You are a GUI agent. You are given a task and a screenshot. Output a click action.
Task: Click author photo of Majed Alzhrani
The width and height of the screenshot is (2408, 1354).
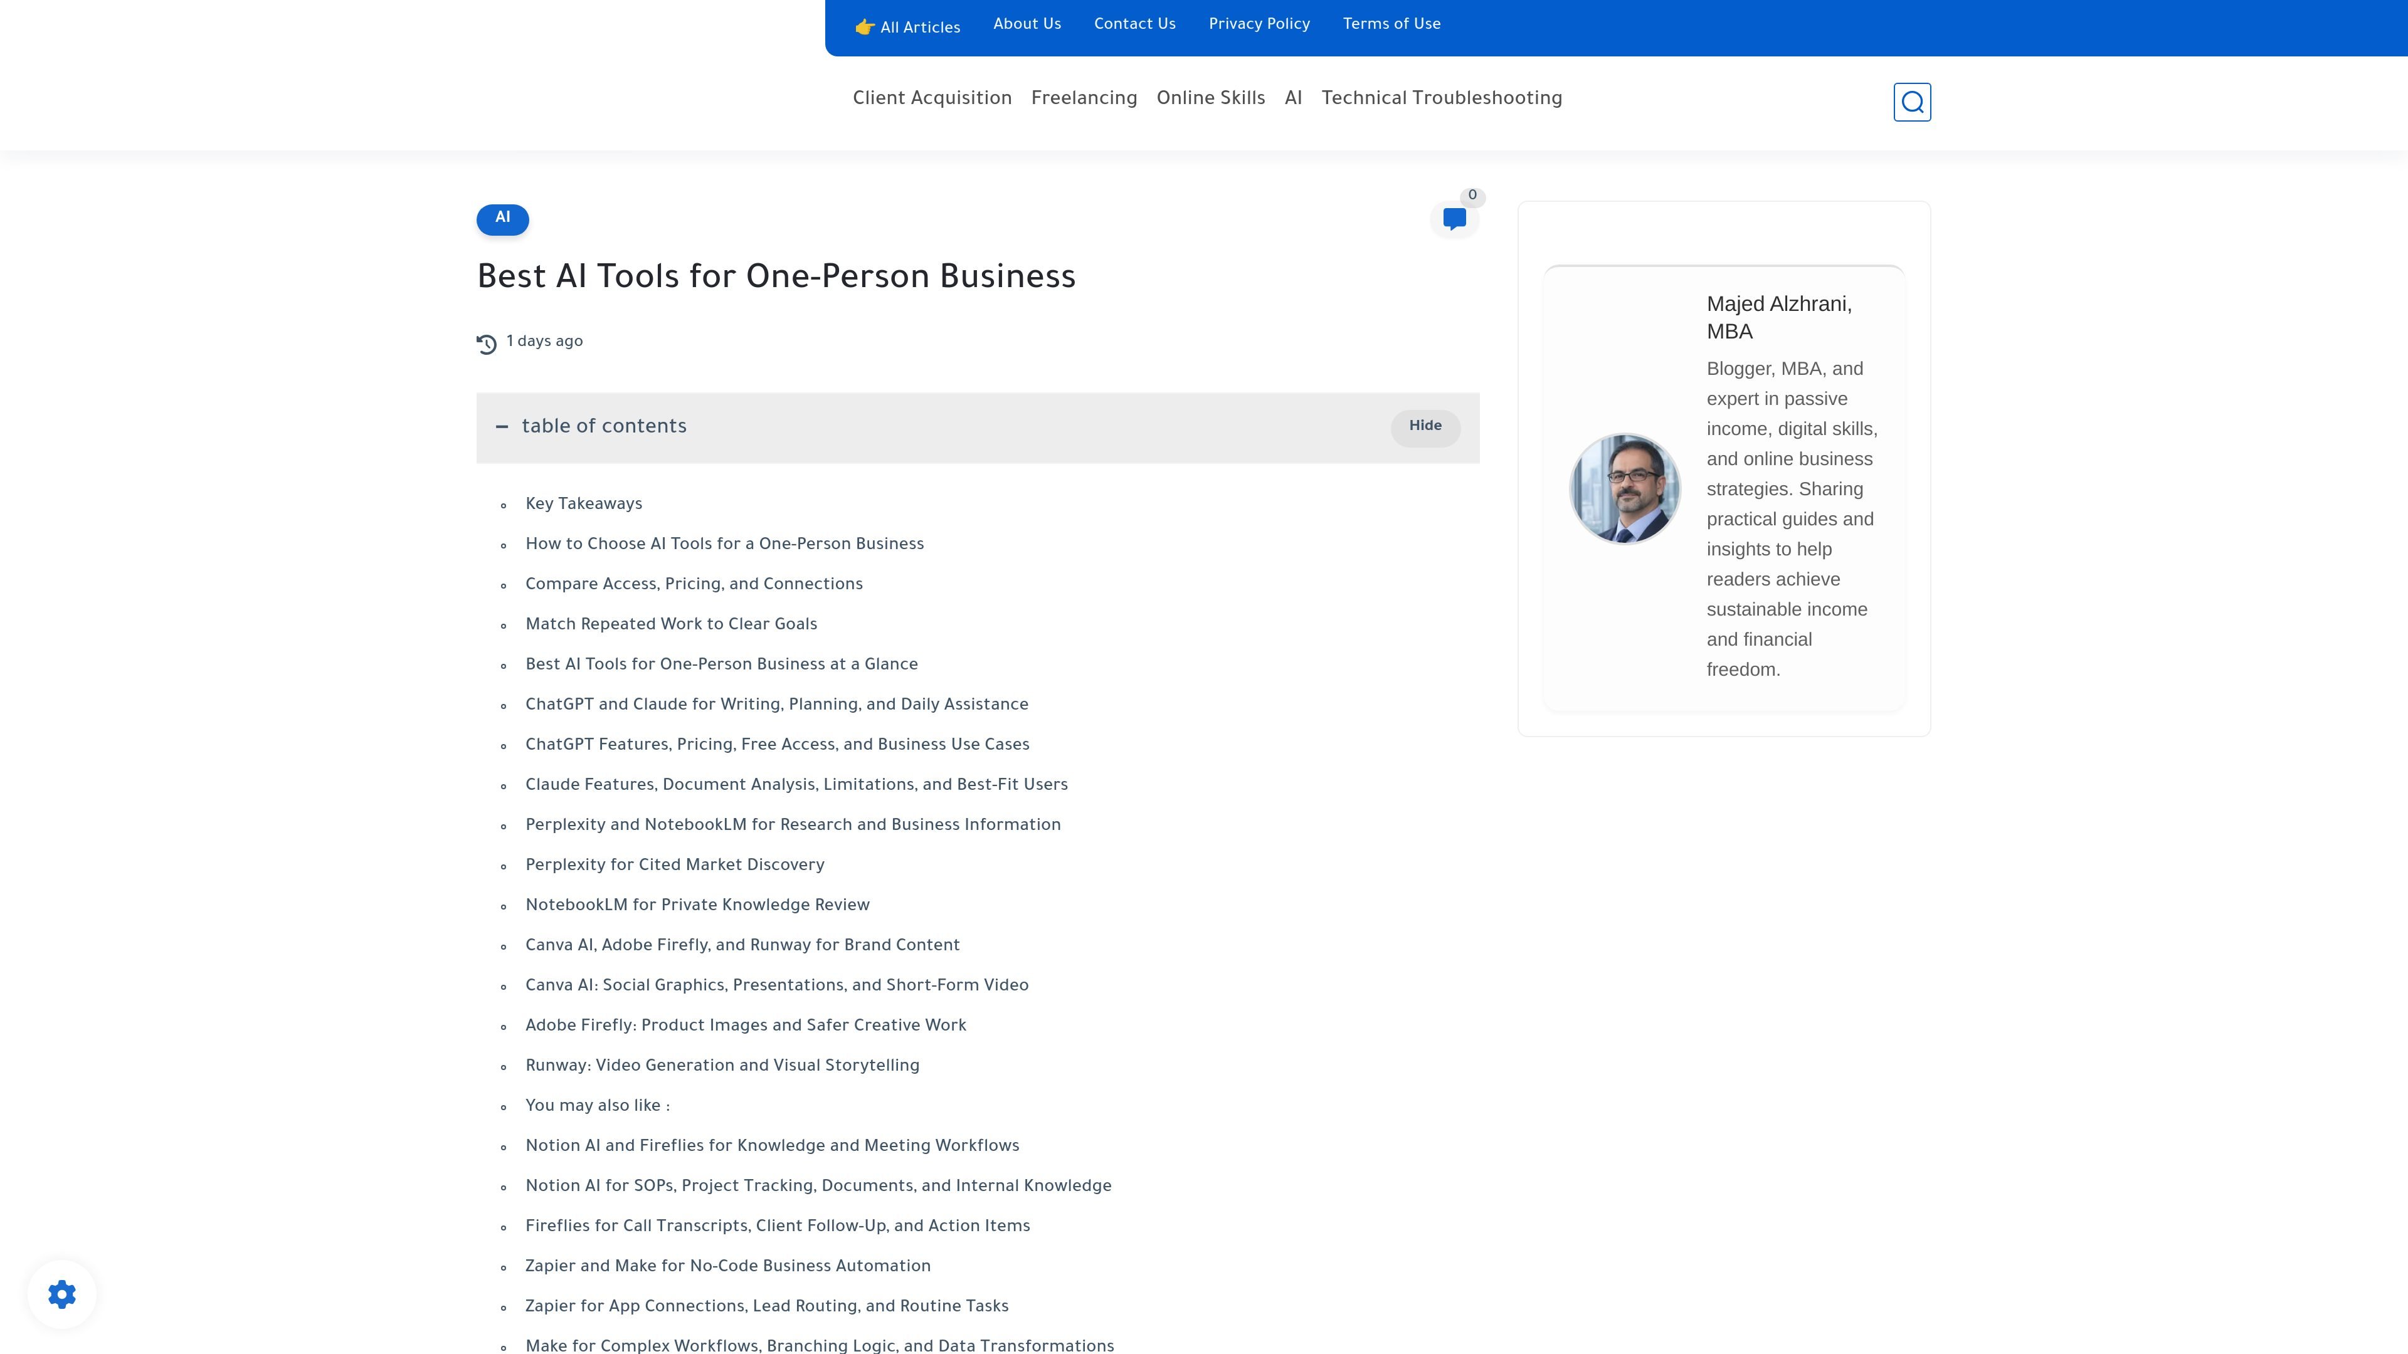point(1625,488)
